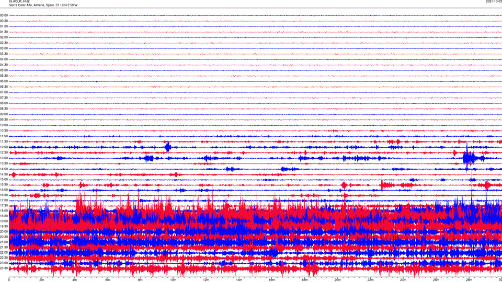Image resolution: width=502 pixels, height=282 pixels.
Task: Click the 18m tick on the minute axis
Action: (305, 280)
